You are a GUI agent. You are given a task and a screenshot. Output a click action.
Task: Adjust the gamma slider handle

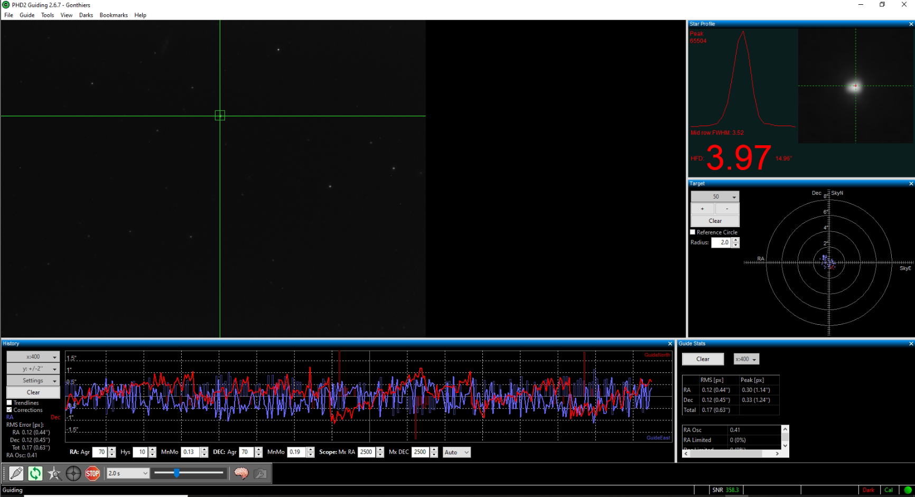coord(176,473)
